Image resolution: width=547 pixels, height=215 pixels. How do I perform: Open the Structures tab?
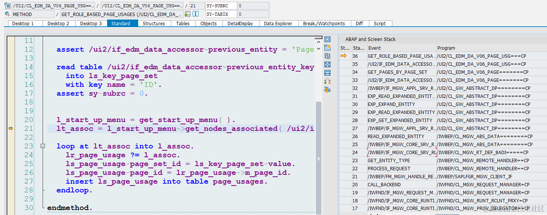click(x=154, y=23)
